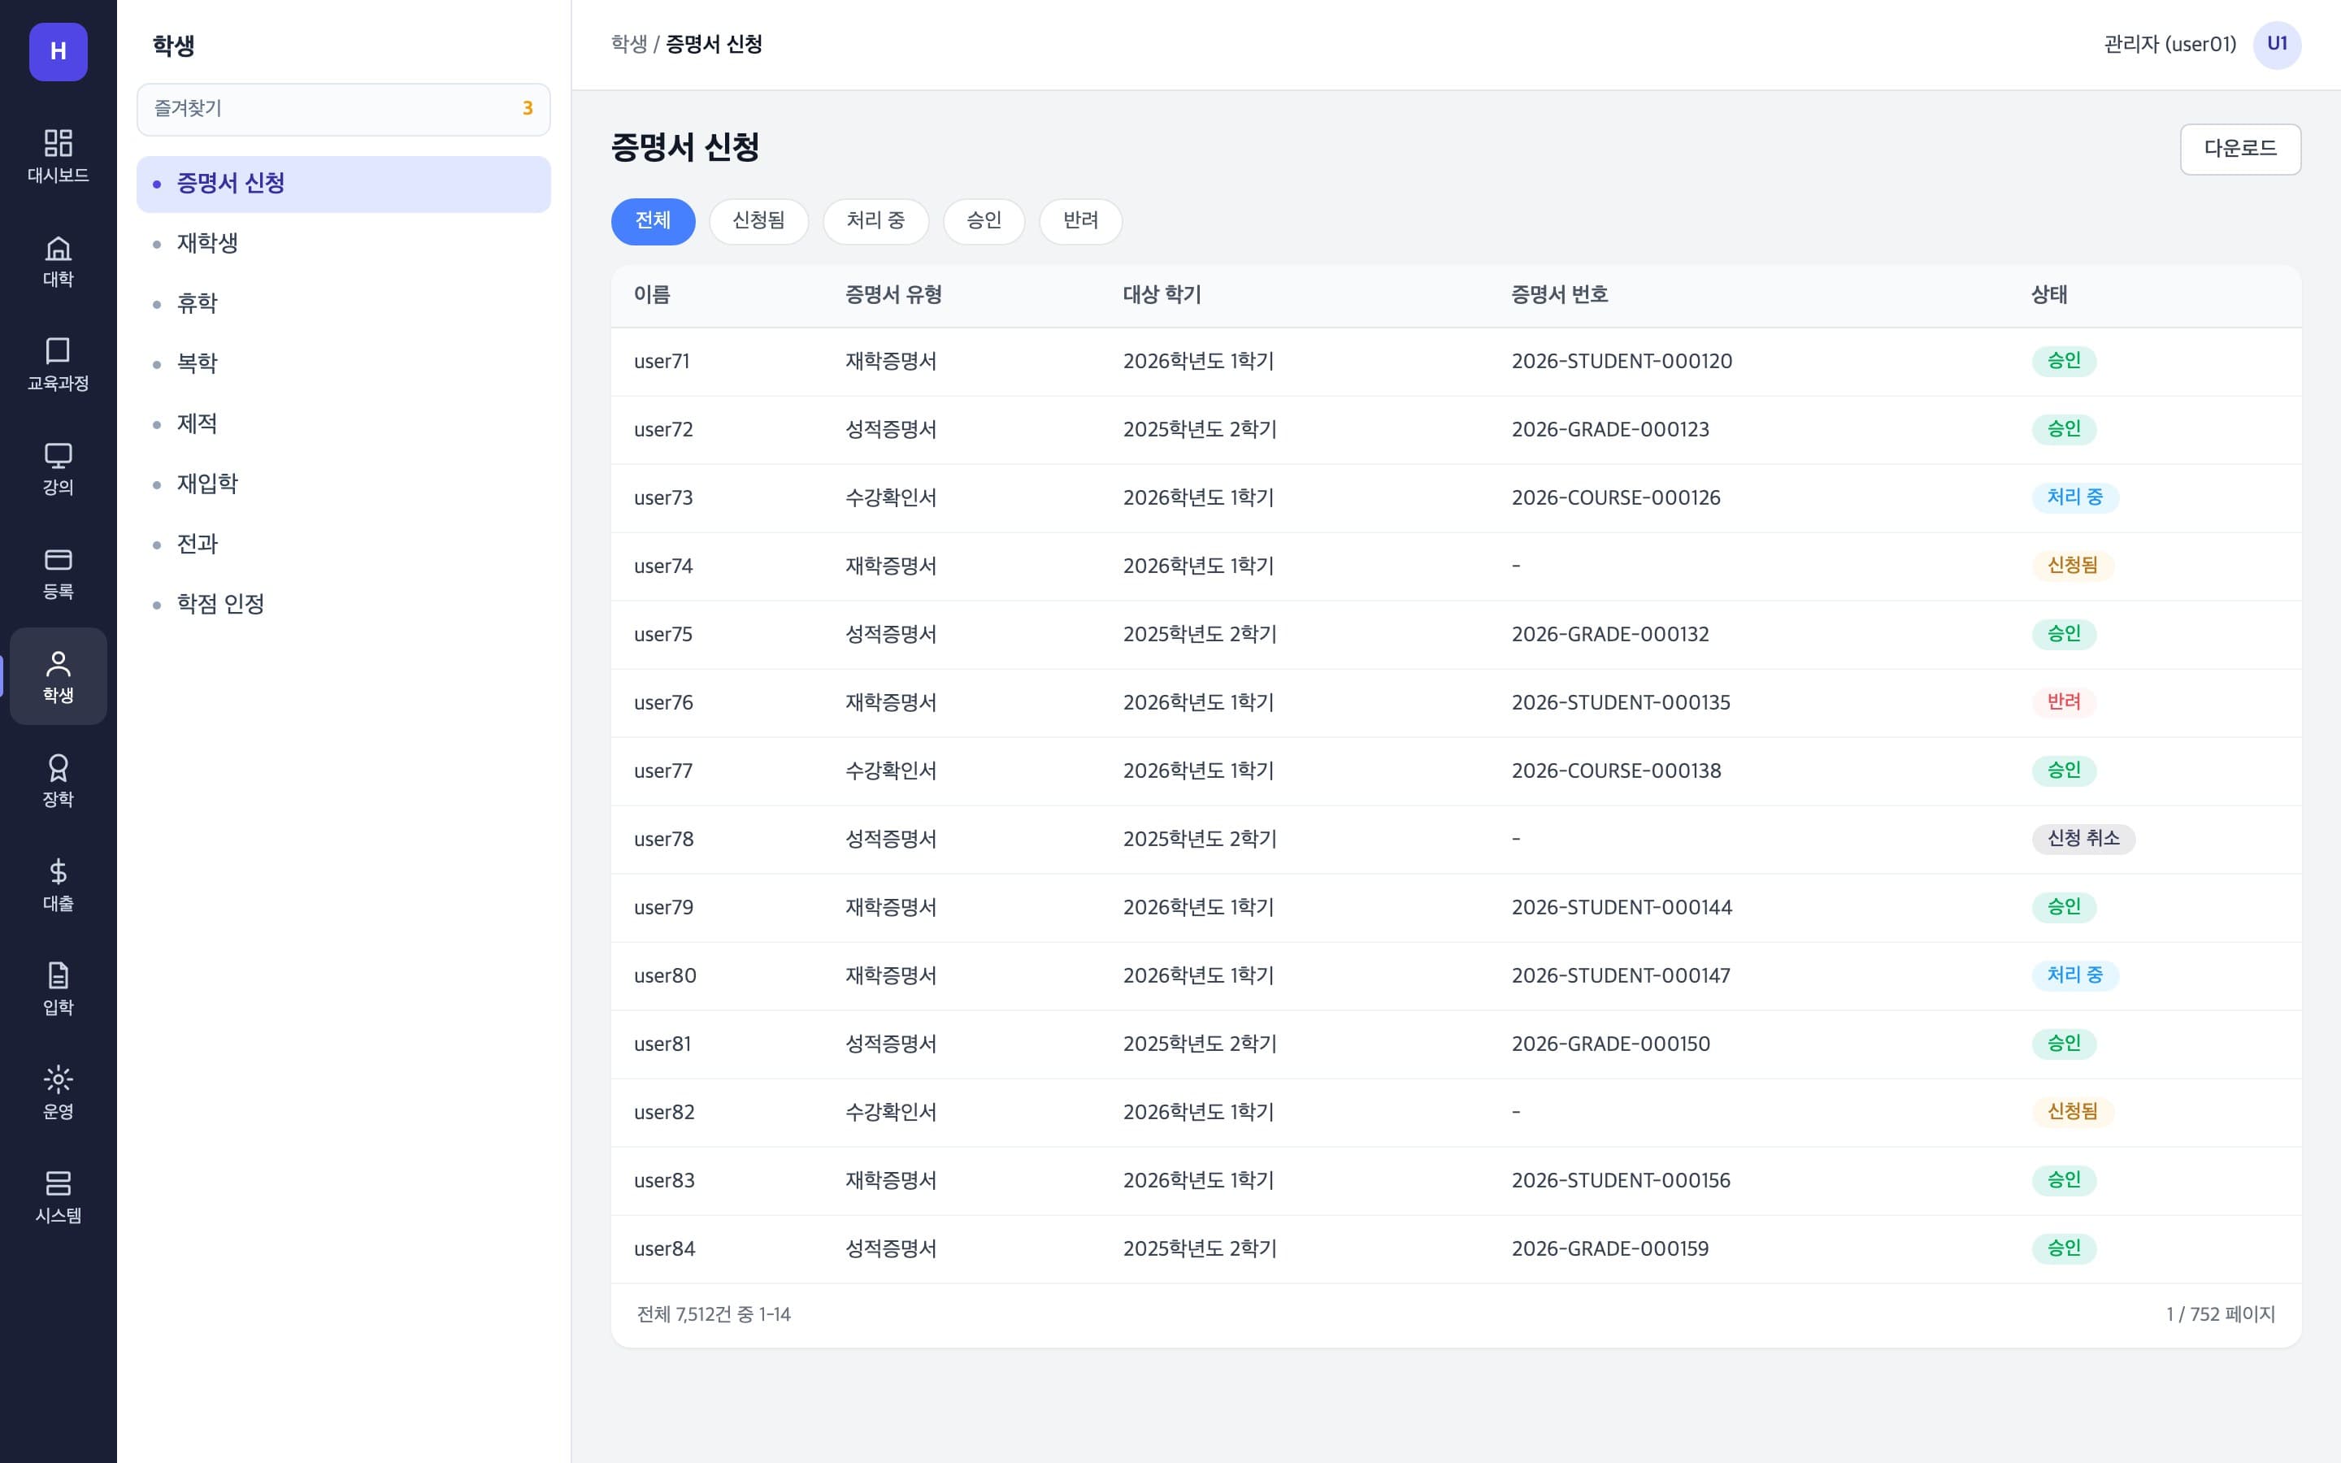2341x1463 pixels.
Task: Filter by 처리 중 status tab
Action: pyautogui.click(x=875, y=220)
